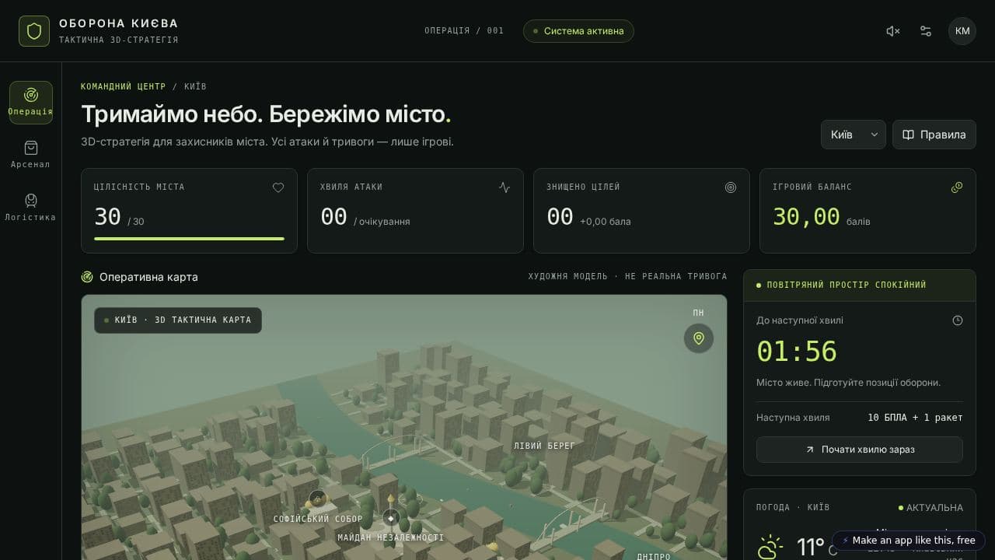Start the wave now with Почати хвилю зараз

coord(860,450)
